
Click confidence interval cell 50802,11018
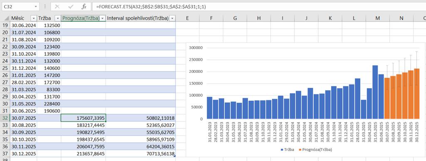tap(141, 118)
